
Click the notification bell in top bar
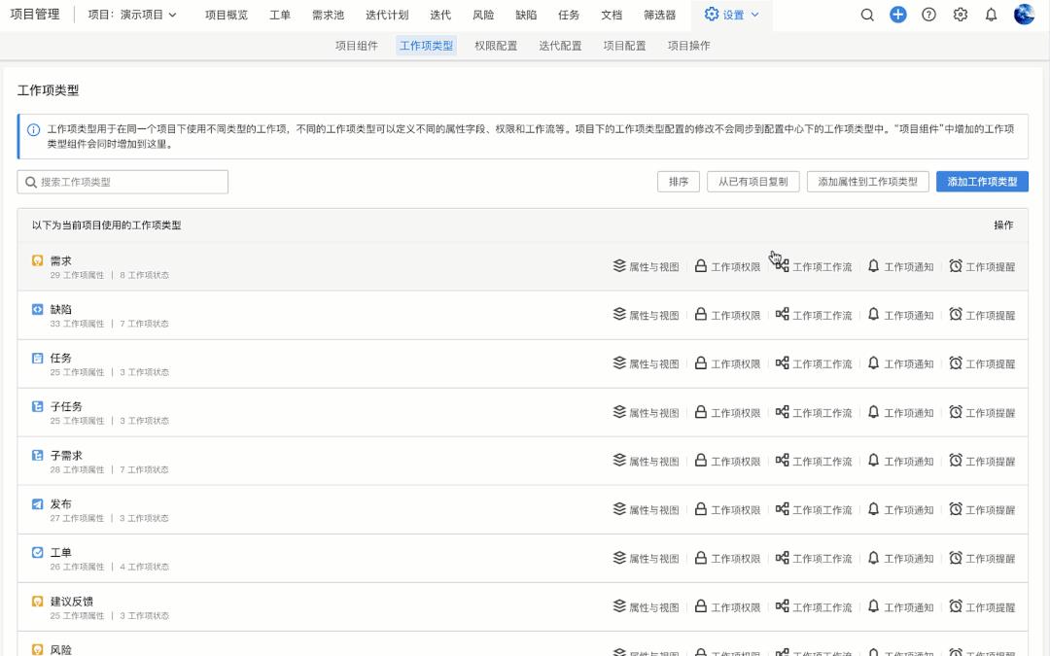pyautogui.click(x=991, y=15)
